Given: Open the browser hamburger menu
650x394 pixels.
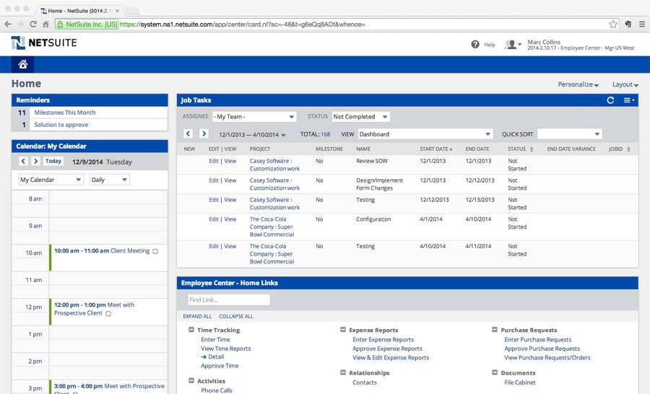Looking at the screenshot, I should point(642,25).
